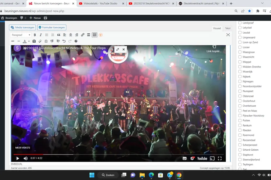Enter distraction-free writing mode
The image size is (271, 180).
228,35
